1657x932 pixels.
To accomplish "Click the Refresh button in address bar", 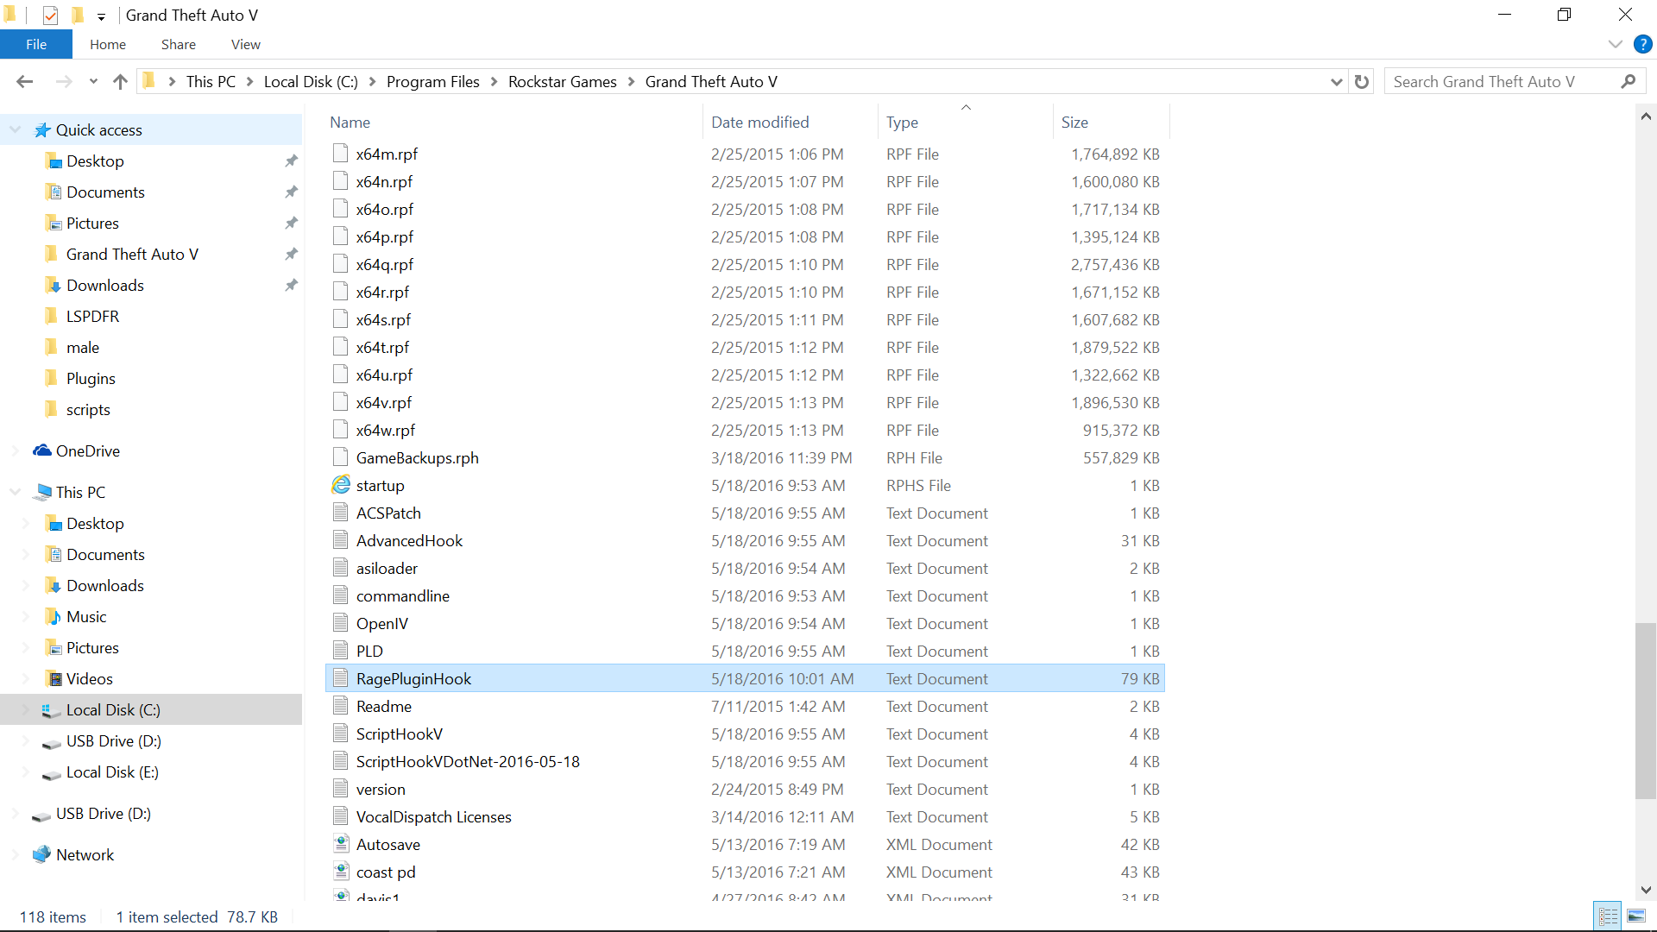I will [1362, 82].
